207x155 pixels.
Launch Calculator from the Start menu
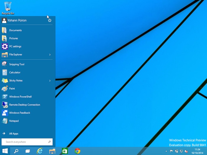[x=14, y=72]
